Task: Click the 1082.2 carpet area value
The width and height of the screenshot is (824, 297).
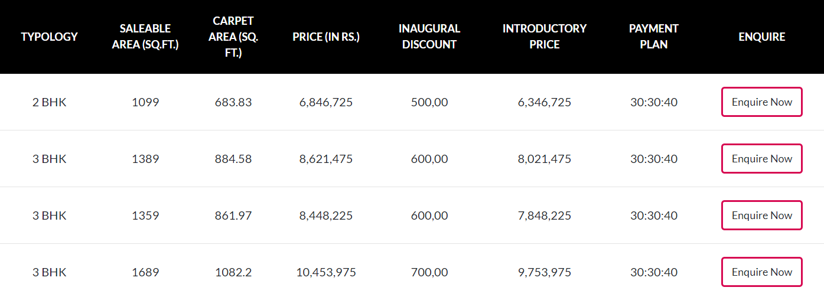Action: [x=233, y=272]
